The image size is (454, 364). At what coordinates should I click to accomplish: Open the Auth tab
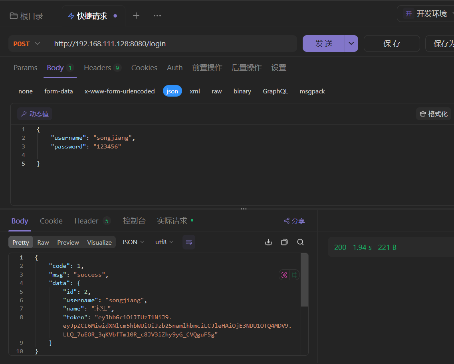pos(174,68)
